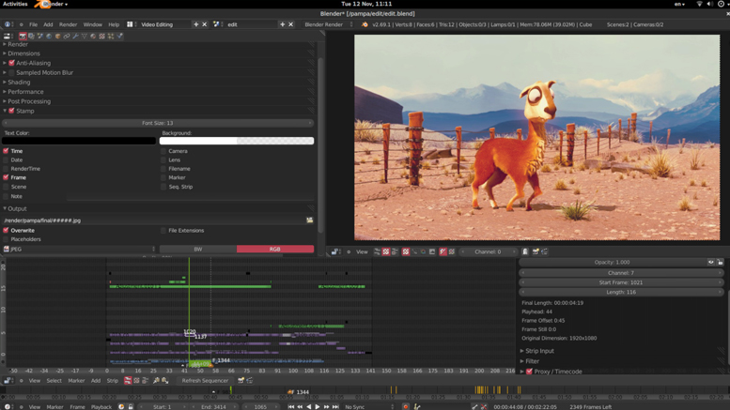Open the Physics properties icon
This screenshot has width=730, height=410.
coord(119,36)
